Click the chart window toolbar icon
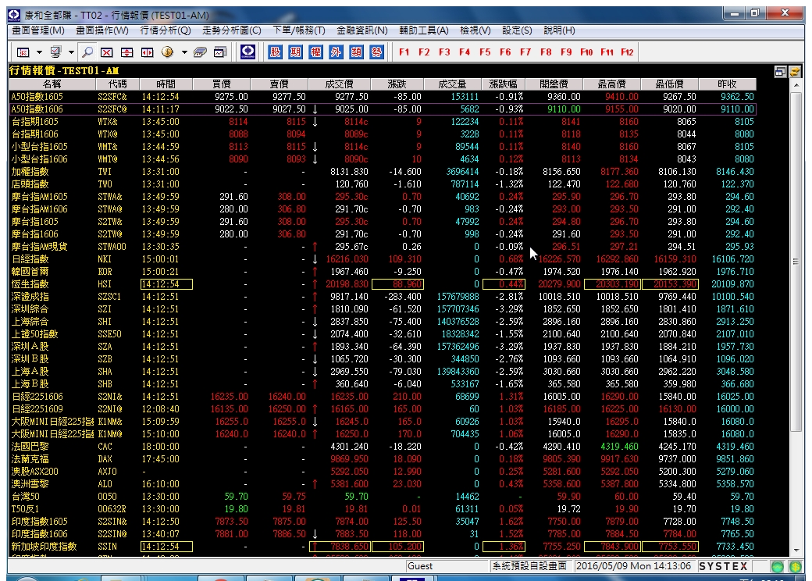This screenshot has height=581, width=812. pos(220,52)
